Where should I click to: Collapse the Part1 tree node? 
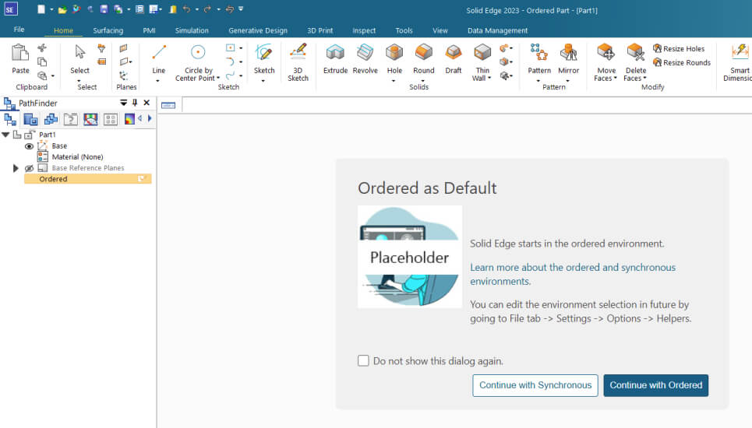[6, 135]
